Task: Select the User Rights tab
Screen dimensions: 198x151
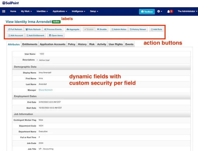Action: pyautogui.click(x=116, y=44)
